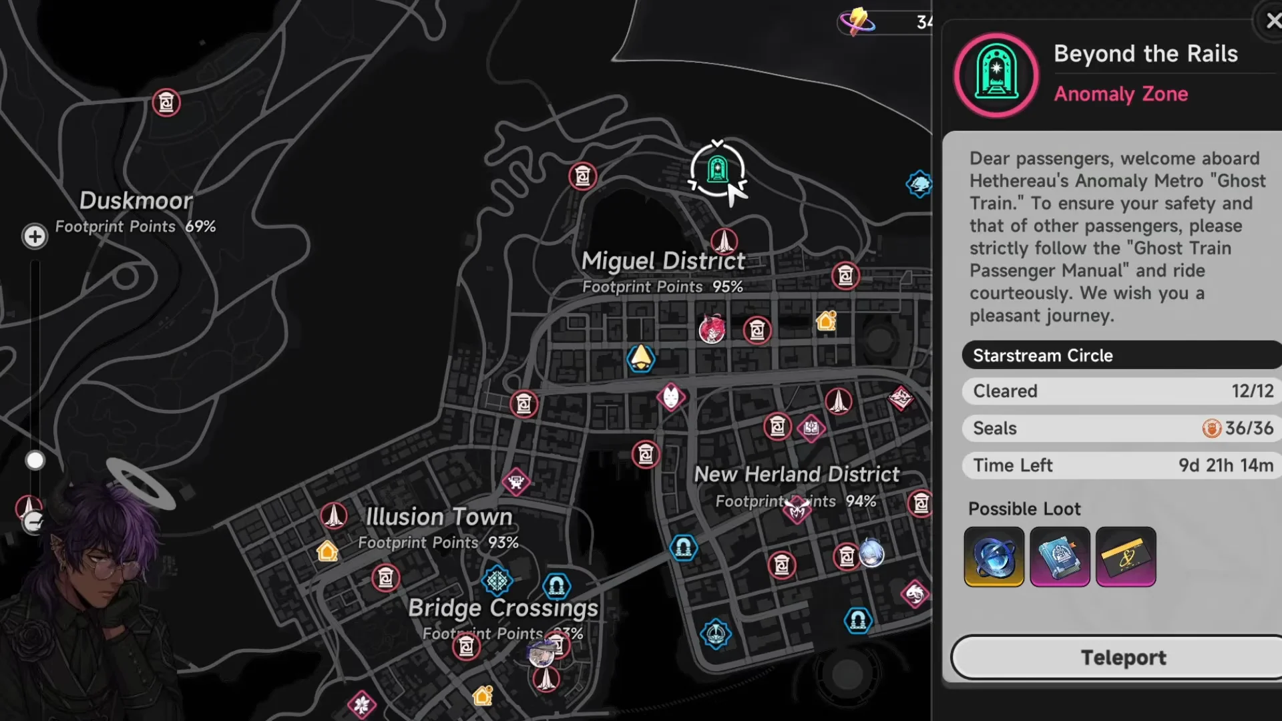
Task: Select the Beyond the Rails anomaly zone marker
Action: pos(717,170)
